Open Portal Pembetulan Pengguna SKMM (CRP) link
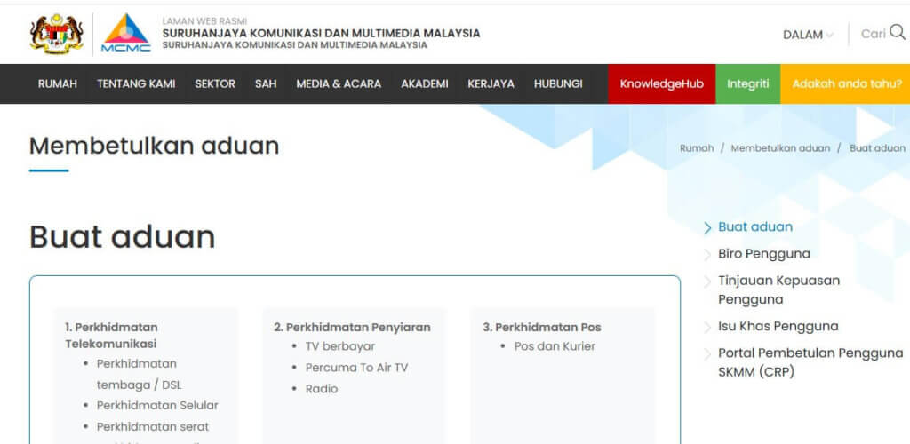The height and width of the screenshot is (444, 910). click(810, 362)
